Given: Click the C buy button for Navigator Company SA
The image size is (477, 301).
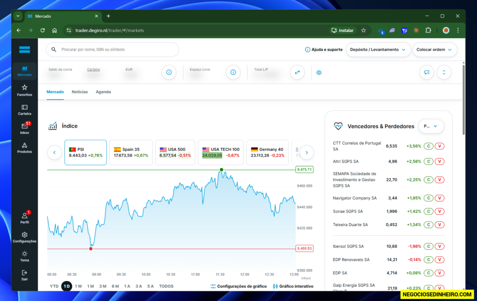Looking at the screenshot, I should pos(429,198).
